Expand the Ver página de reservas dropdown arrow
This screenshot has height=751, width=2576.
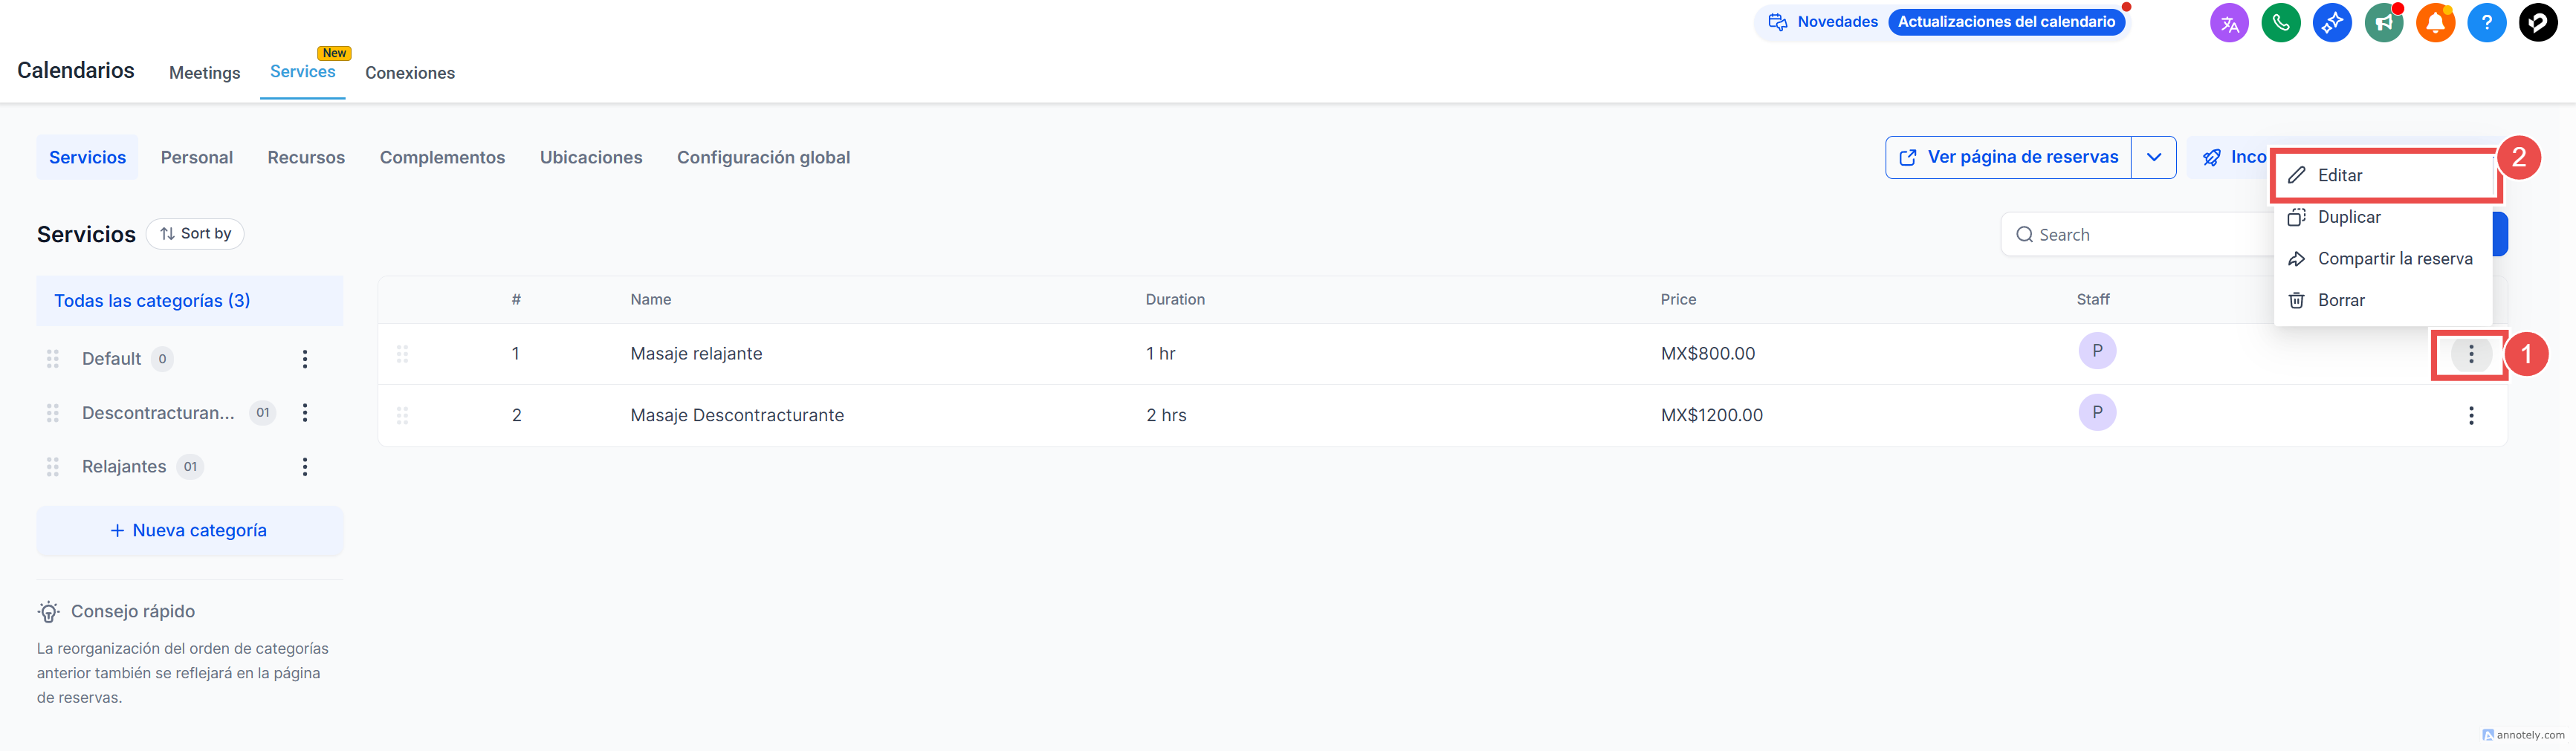[2154, 157]
